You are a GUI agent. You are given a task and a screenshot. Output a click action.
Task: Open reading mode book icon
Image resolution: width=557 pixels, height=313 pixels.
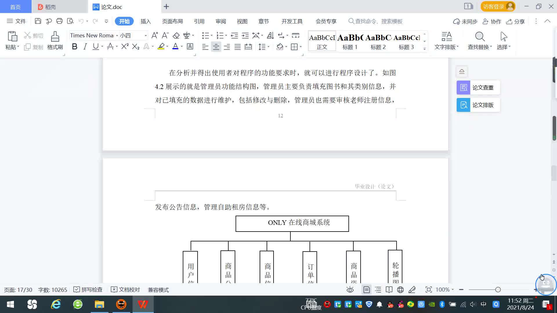tap(389, 290)
